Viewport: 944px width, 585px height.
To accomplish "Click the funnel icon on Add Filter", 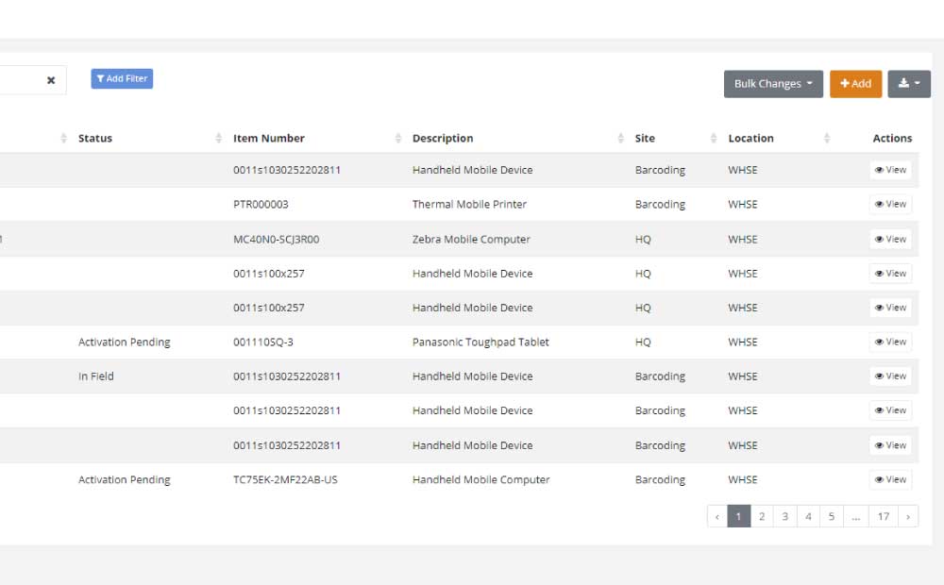I will pyautogui.click(x=100, y=78).
